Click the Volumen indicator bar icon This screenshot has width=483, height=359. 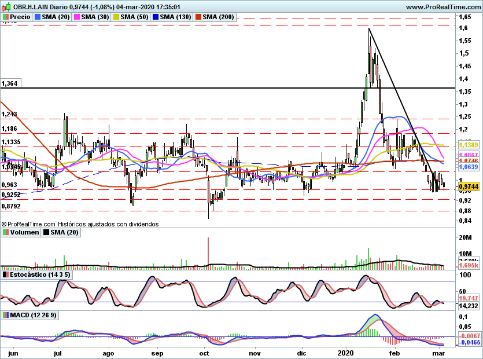(x=6, y=233)
